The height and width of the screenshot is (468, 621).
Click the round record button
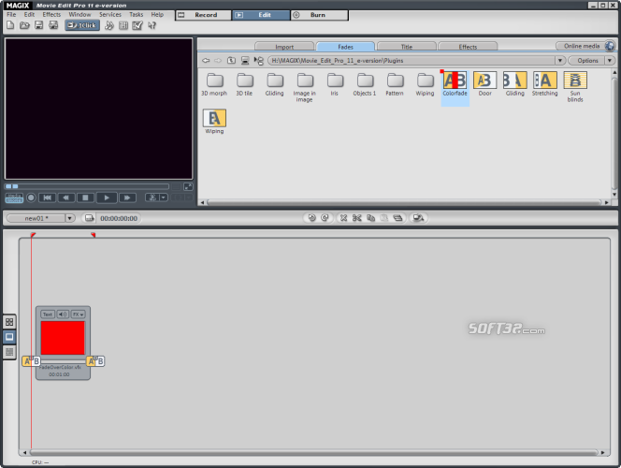point(31,197)
